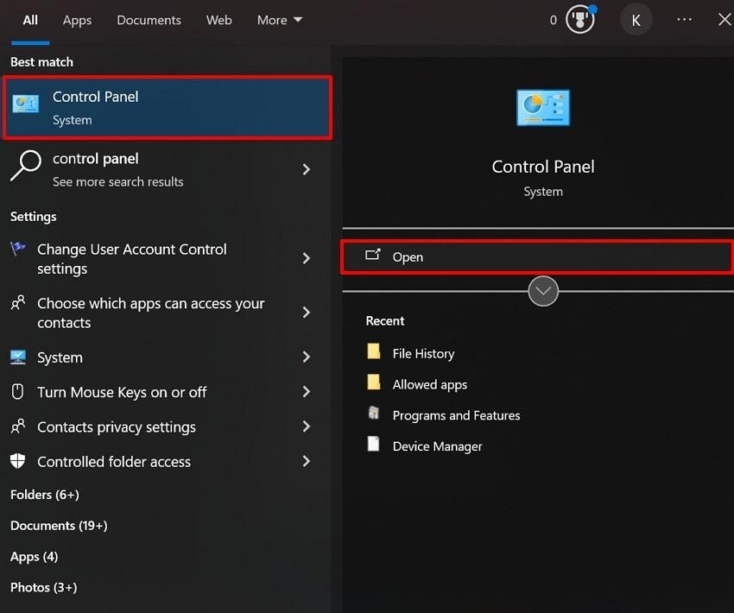Expand the System settings result arrow
This screenshot has height=613, width=734.
tap(307, 357)
